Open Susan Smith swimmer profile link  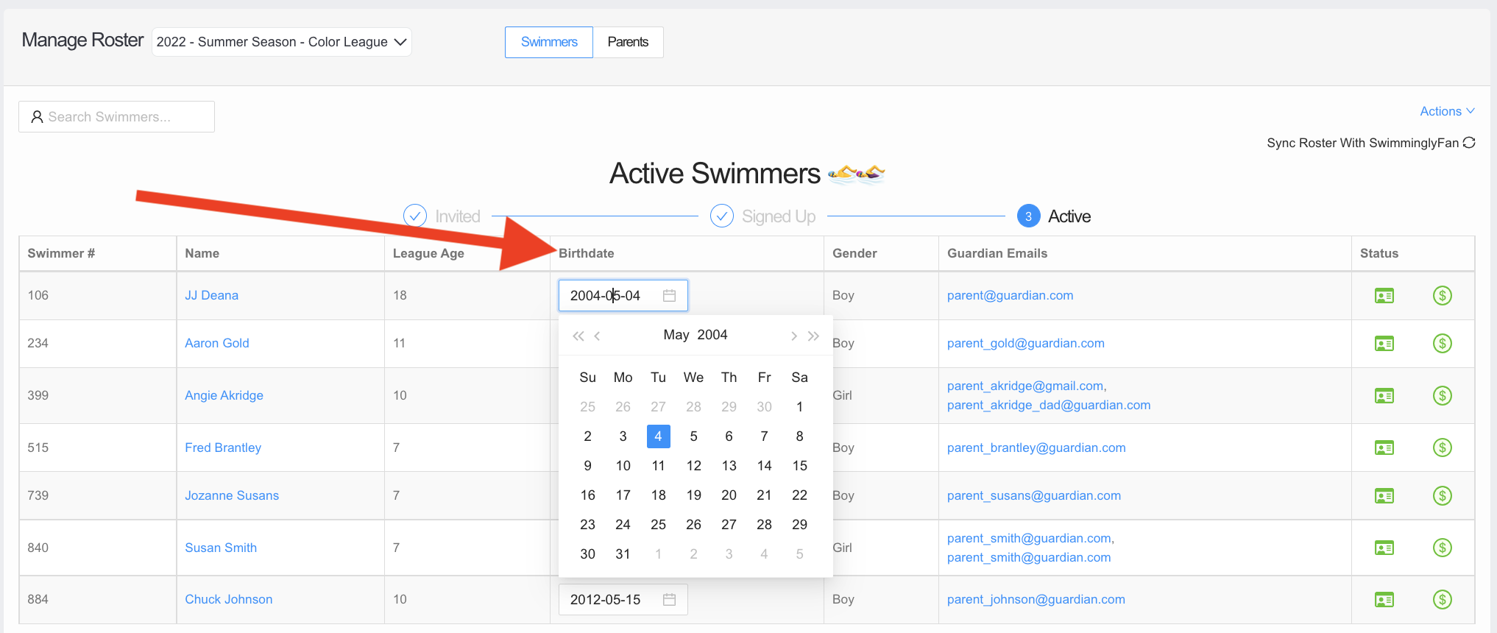point(221,548)
